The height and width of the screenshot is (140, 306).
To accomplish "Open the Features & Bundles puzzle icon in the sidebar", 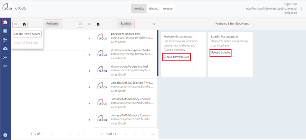I will 5,23.
